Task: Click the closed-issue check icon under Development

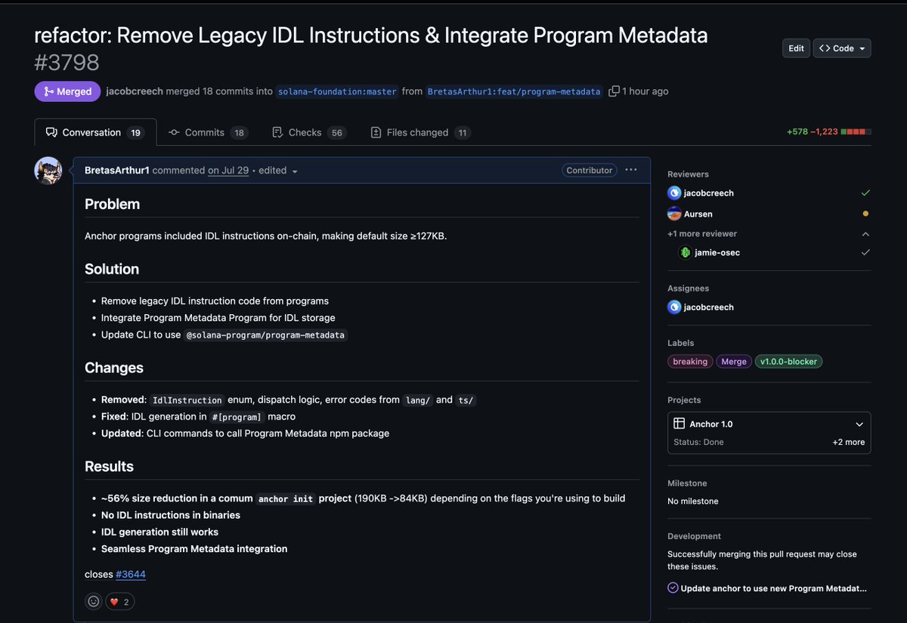Action: pos(673,588)
